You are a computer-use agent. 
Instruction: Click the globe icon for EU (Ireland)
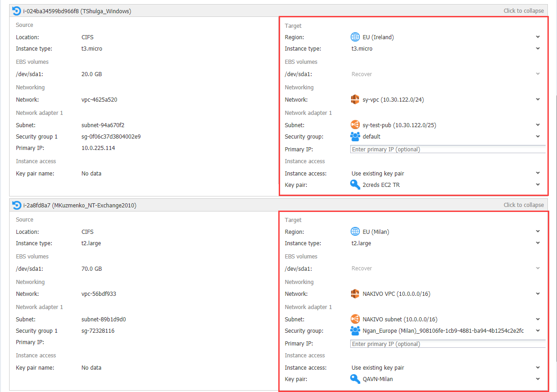click(x=355, y=37)
